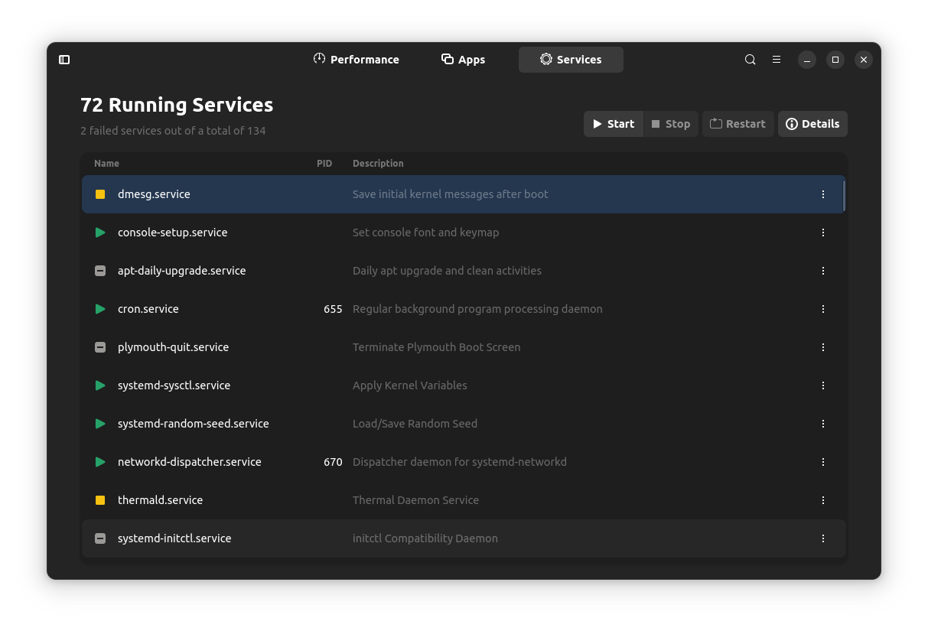Click the sidebar toggle icon top-left
This screenshot has height=631, width=928.
[x=64, y=59]
